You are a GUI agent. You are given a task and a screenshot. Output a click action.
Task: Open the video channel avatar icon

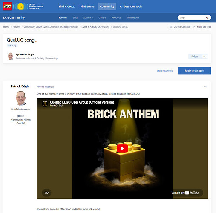click(x=45, y=104)
